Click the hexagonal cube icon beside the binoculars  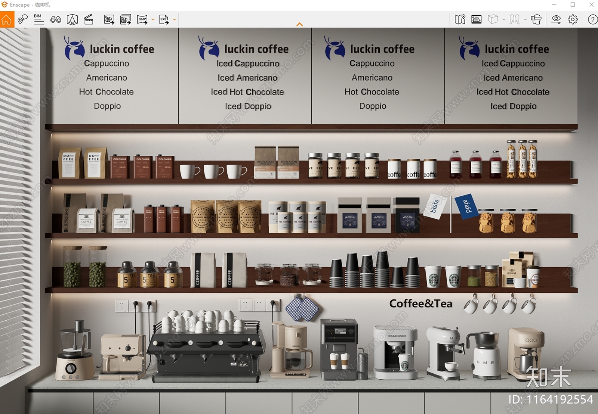pos(72,19)
